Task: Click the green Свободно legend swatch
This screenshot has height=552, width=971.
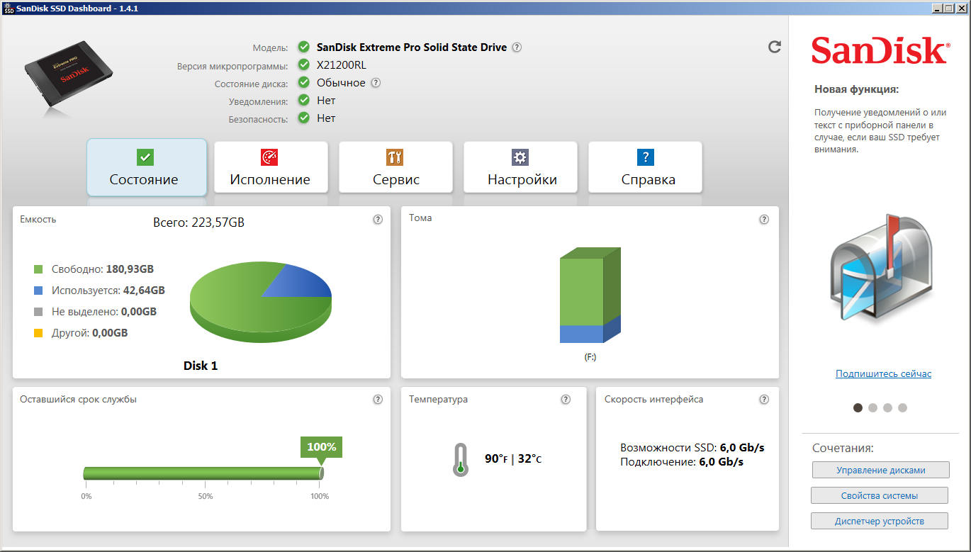Action: pos(38,269)
